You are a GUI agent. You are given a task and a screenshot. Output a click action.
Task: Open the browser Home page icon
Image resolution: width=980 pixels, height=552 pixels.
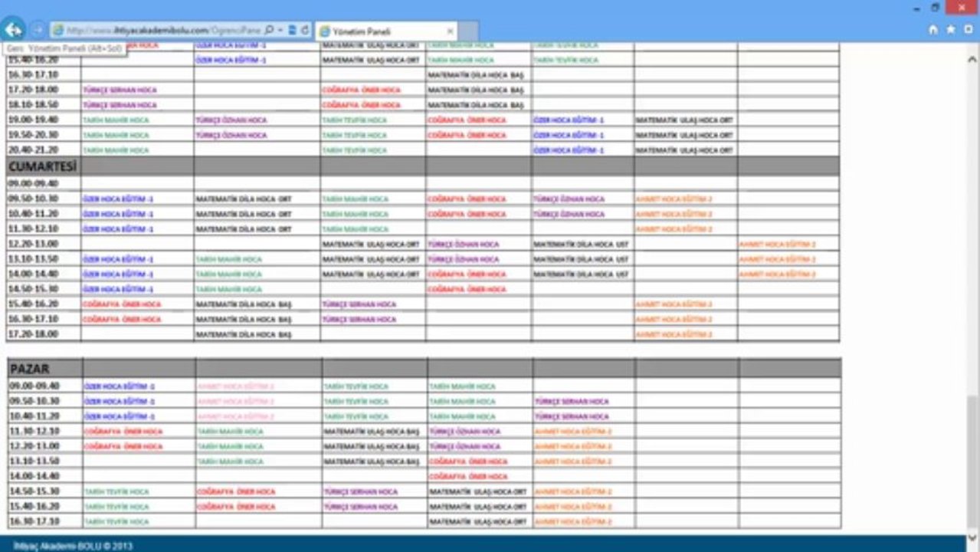pos(932,30)
